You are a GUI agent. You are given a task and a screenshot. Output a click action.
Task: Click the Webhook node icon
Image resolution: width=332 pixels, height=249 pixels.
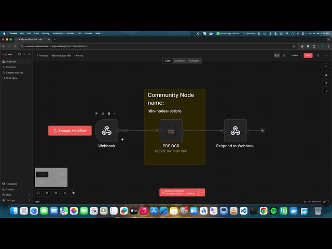pyautogui.click(x=107, y=131)
